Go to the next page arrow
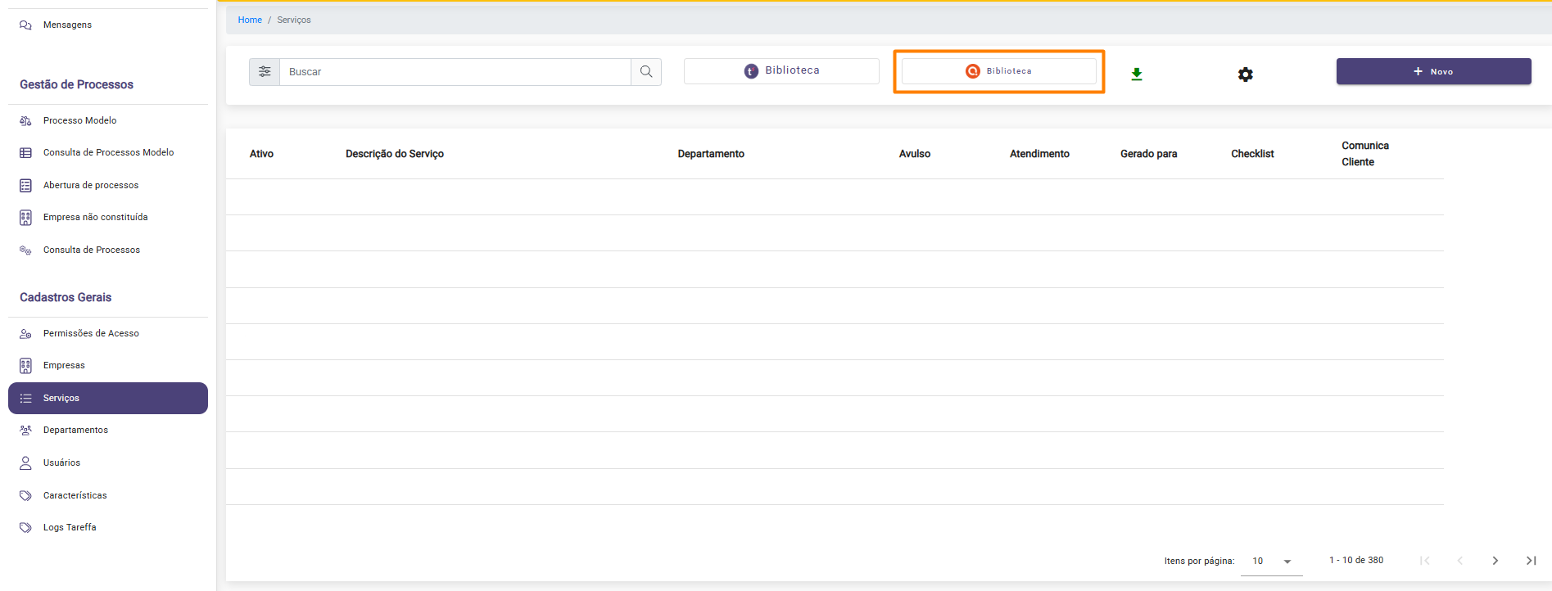 click(1495, 561)
